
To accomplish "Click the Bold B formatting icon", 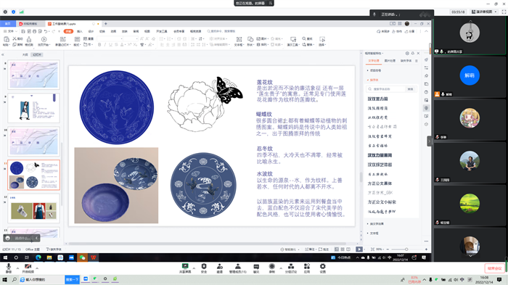I will click(x=99, y=45).
